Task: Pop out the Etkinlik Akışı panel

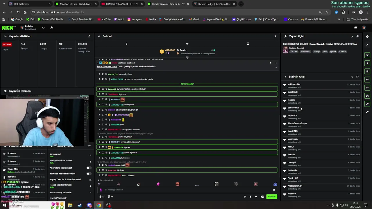Action: click(x=357, y=77)
